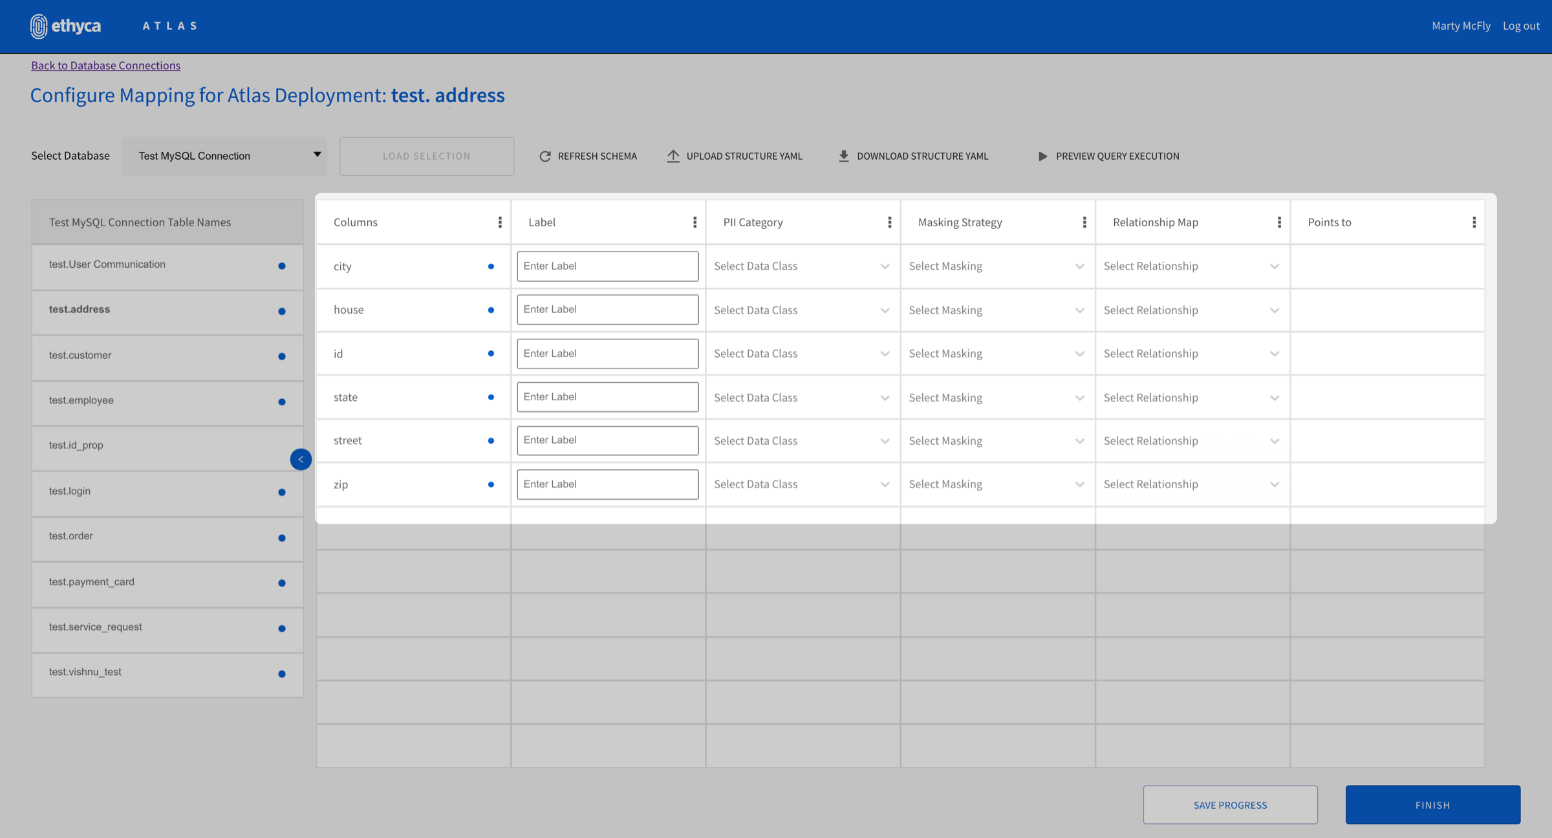Viewport: 1552px width, 838px height.
Task: Click blue dot beside zip column
Action: click(491, 484)
